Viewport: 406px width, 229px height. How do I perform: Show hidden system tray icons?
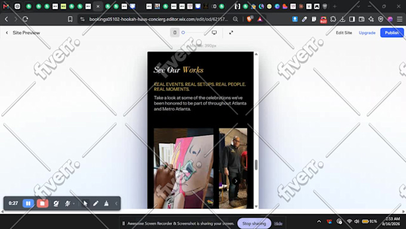(x=319, y=221)
